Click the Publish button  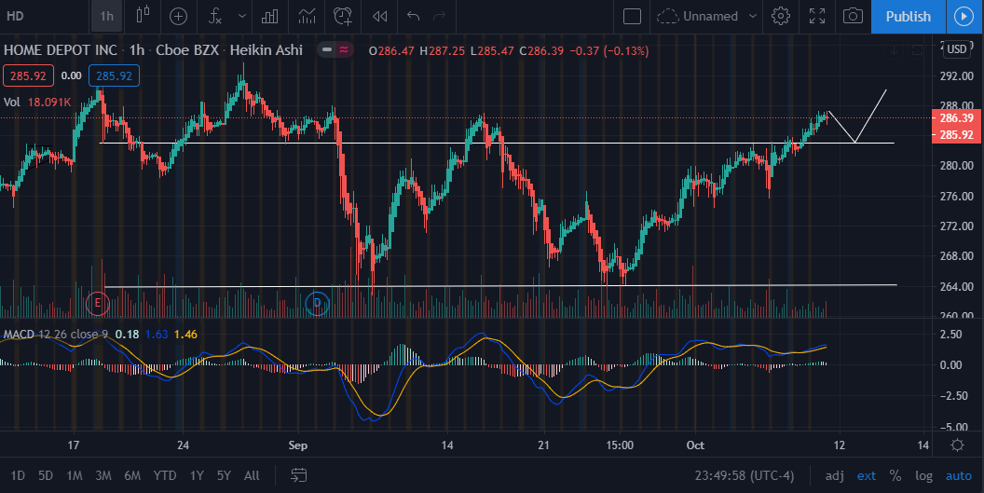click(x=909, y=17)
